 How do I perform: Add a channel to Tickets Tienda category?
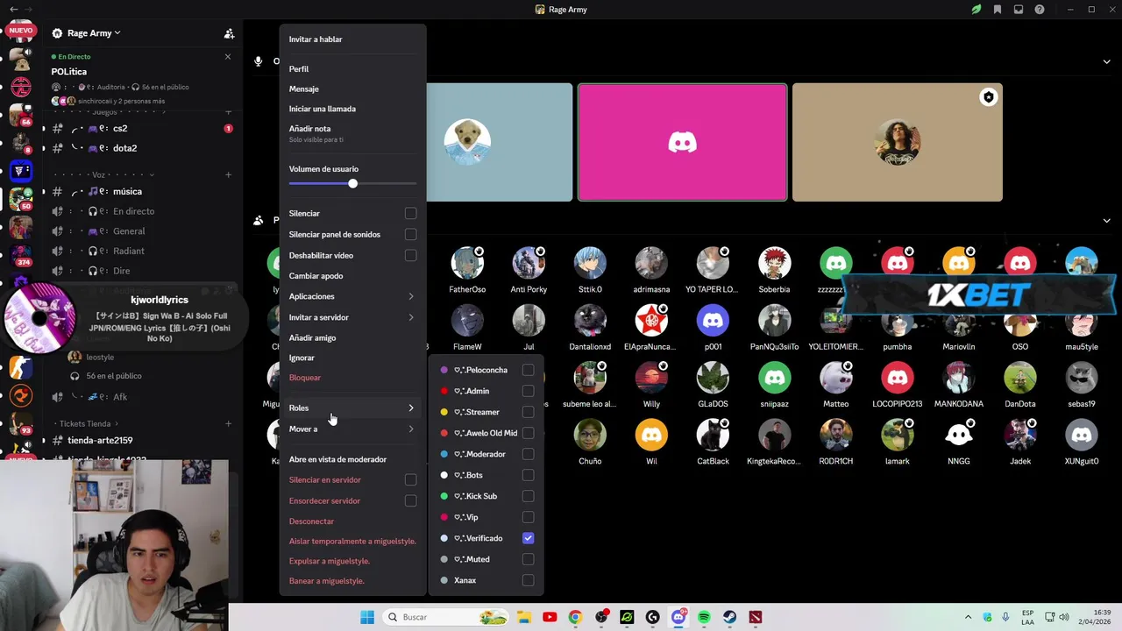coord(229,424)
